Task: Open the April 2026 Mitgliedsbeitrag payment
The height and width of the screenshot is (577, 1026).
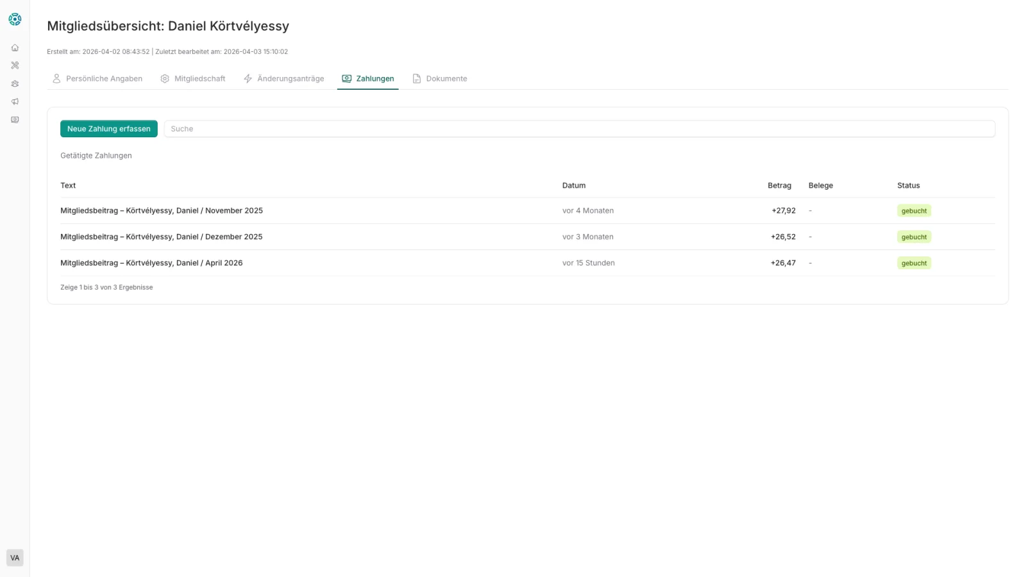Action: [x=151, y=263]
